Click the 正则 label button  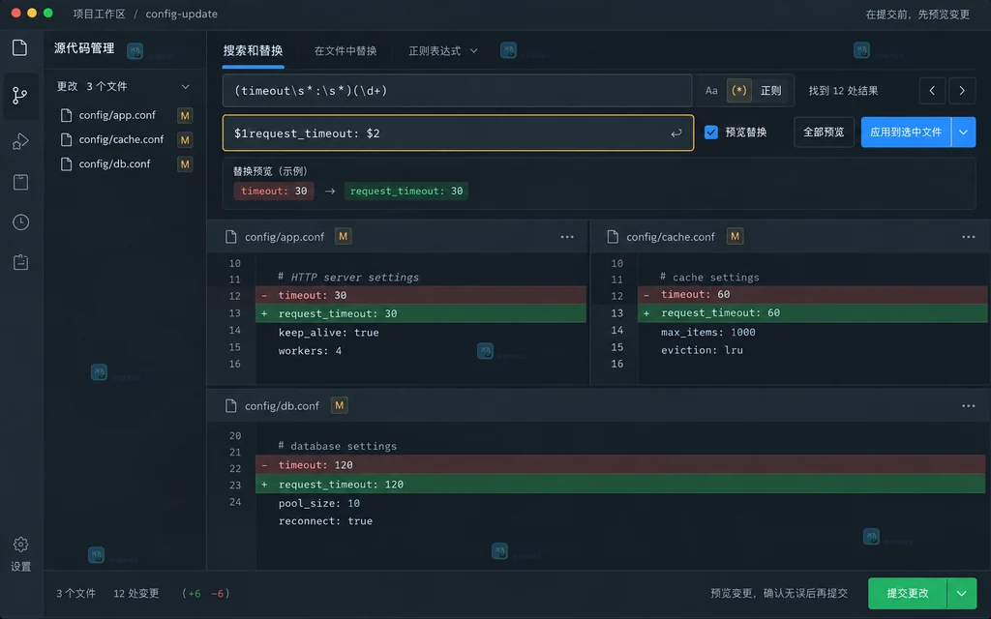(770, 90)
